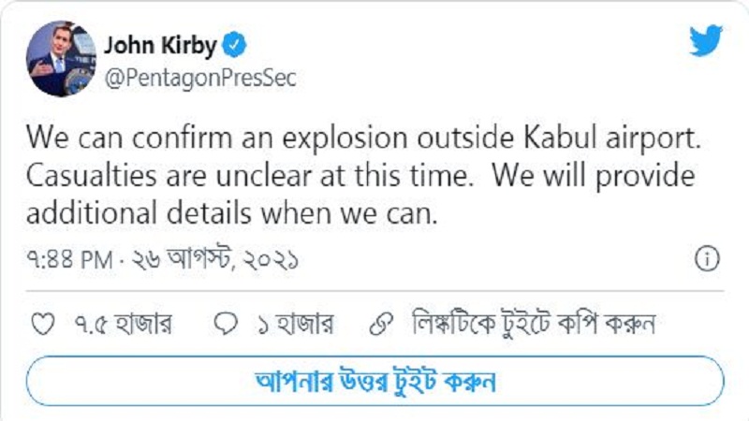749x421 pixels.
Task: Click the ৭:৪৪ PM time stamp
Action: pos(69,260)
